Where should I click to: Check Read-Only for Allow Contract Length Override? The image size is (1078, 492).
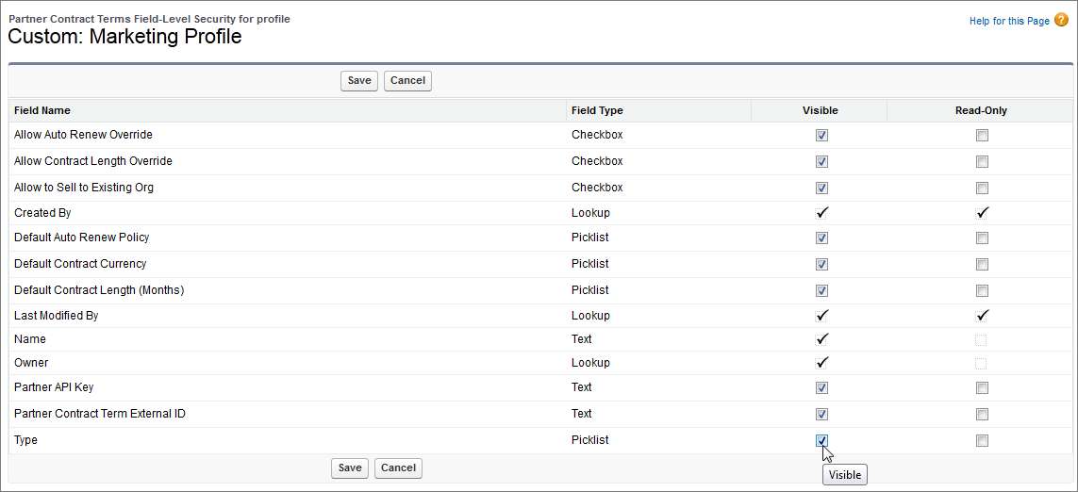(x=983, y=161)
